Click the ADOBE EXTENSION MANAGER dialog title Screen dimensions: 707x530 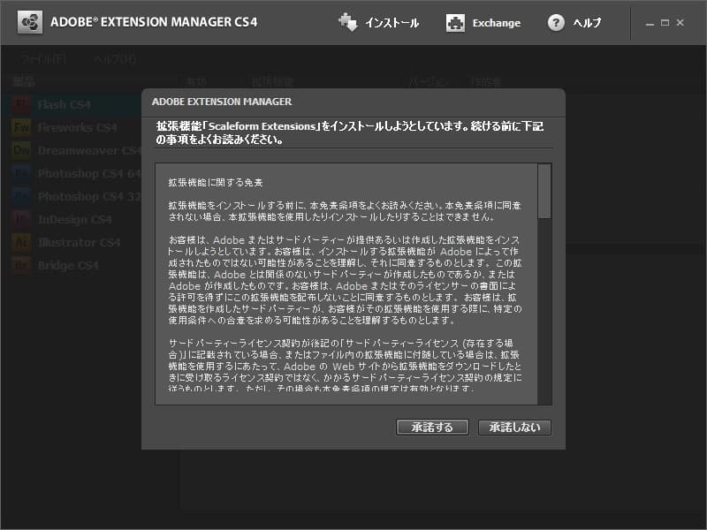[222, 102]
